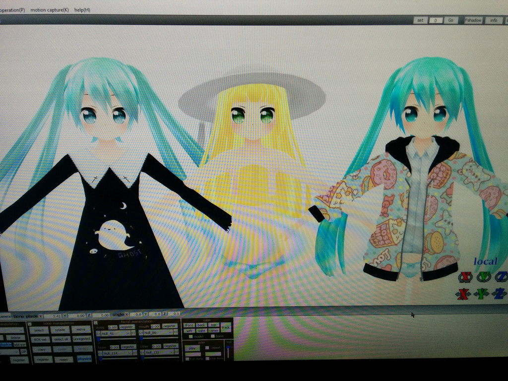The width and height of the screenshot is (508, 381).
Task: Open the other morph dropdown Null_132
Action: tap(159, 352)
